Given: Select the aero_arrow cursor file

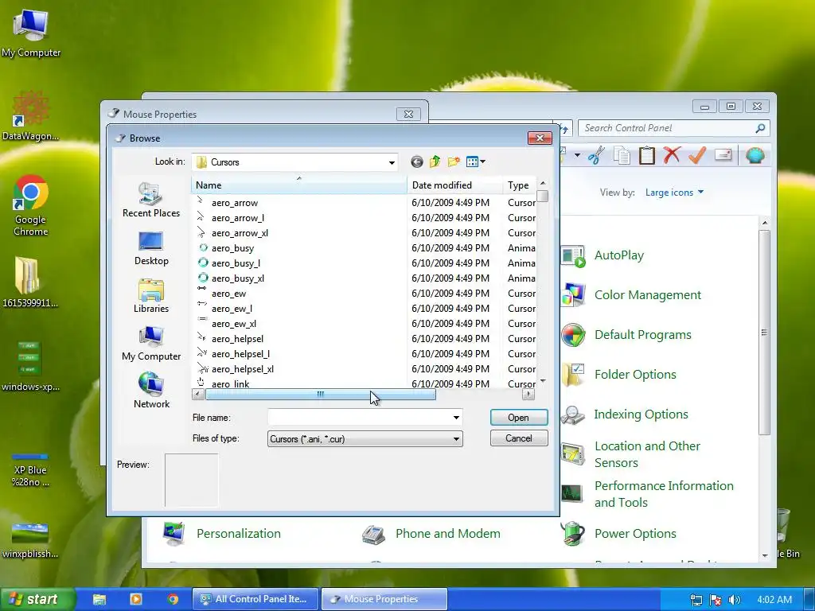Looking at the screenshot, I should coord(235,203).
